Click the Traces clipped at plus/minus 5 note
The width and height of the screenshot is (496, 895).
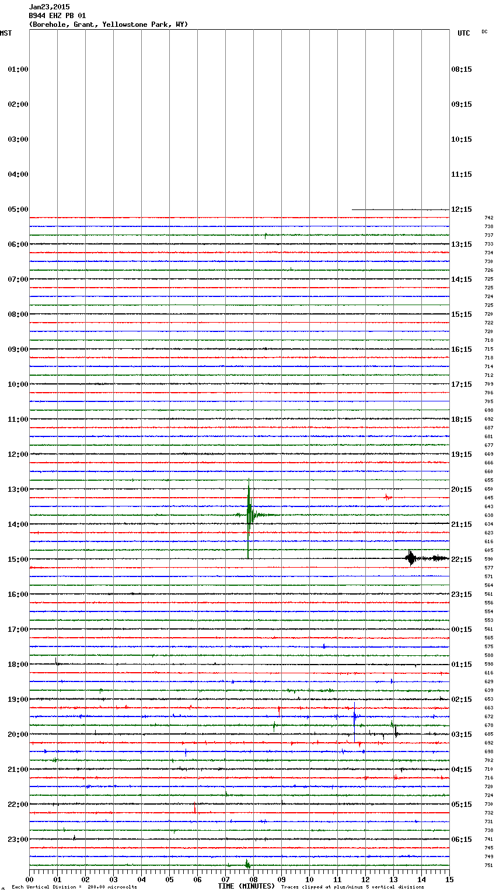(352, 887)
